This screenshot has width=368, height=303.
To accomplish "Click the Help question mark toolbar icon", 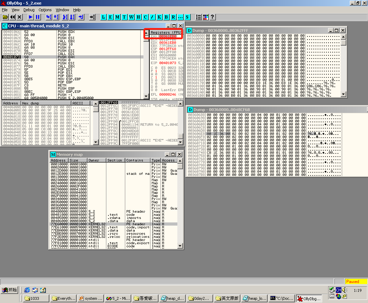I will coord(212,17).
